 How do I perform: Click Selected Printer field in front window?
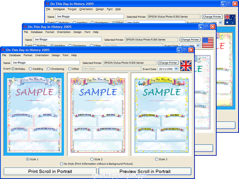tap(130, 63)
